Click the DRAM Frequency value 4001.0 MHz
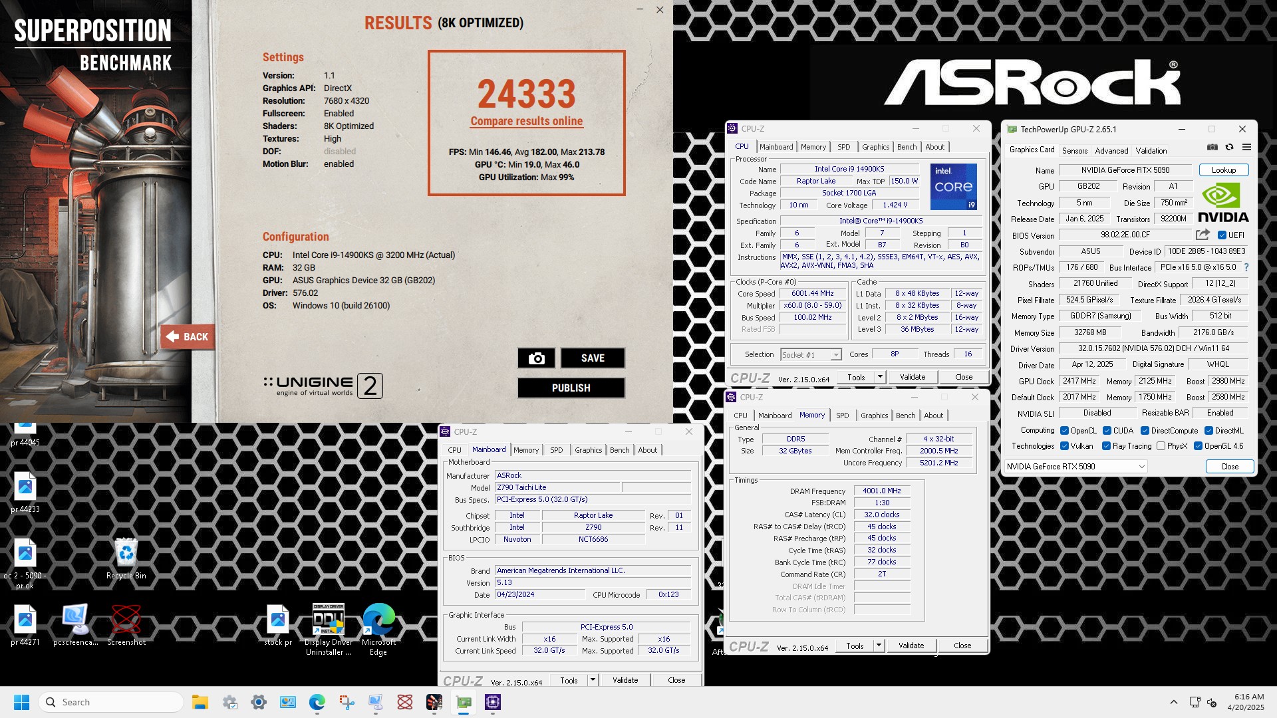 pyautogui.click(x=881, y=491)
